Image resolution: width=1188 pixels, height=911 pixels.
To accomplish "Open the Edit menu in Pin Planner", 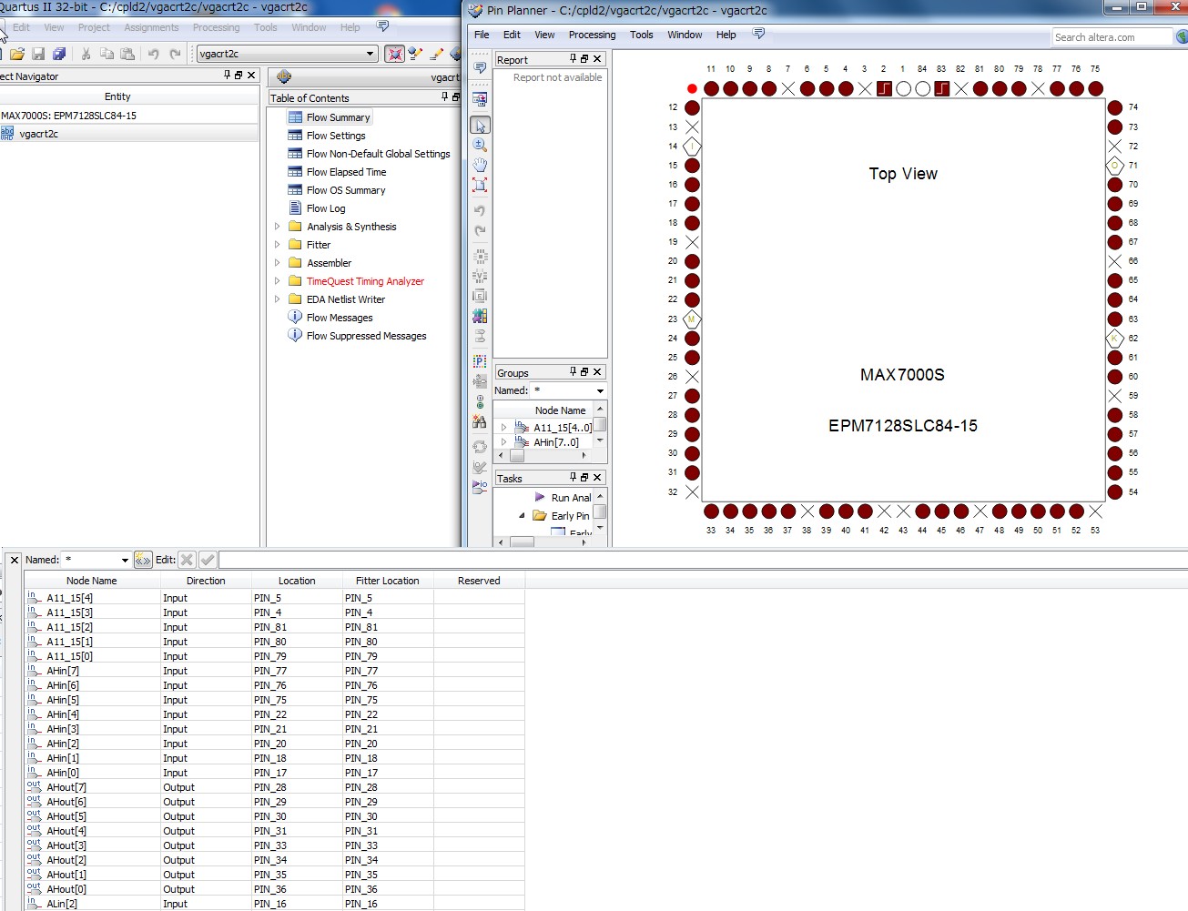I will coord(512,35).
